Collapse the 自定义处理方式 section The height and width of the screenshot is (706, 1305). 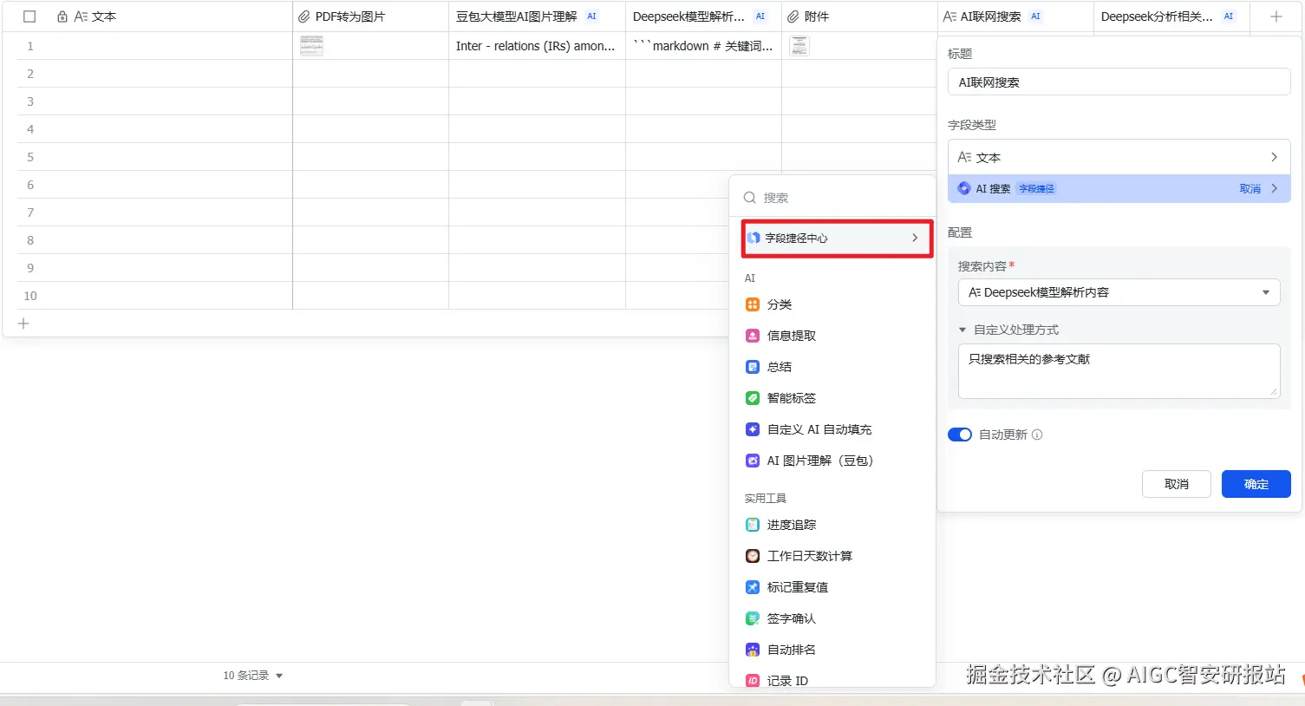[962, 330]
